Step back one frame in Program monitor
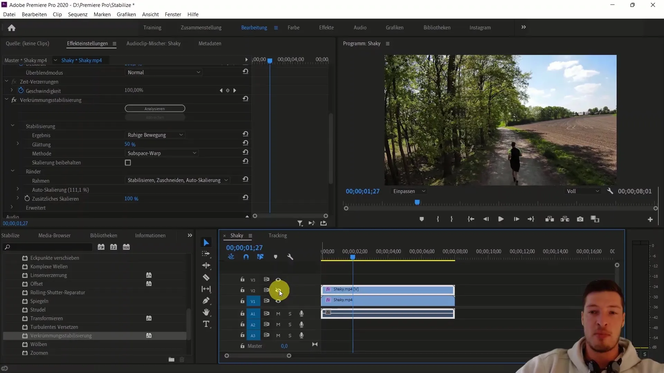Image resolution: width=664 pixels, height=373 pixels. [x=486, y=219]
